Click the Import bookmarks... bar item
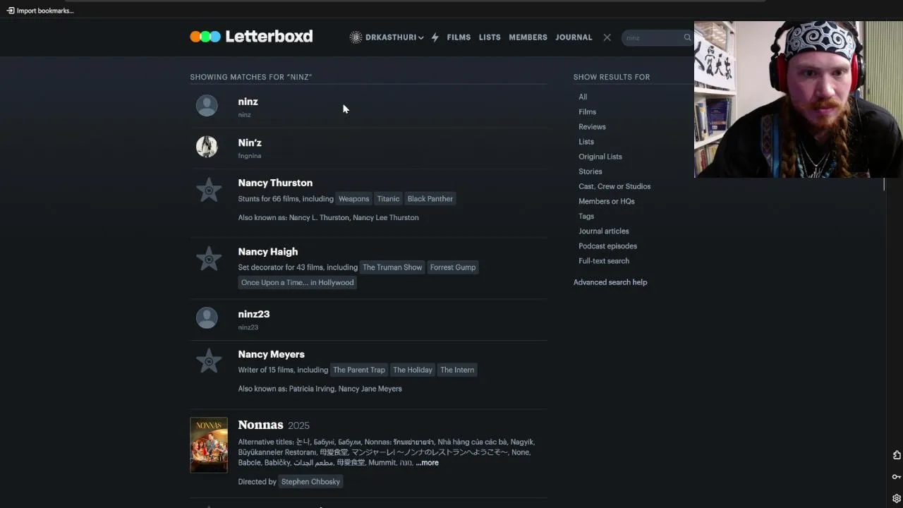The height and width of the screenshot is (508, 903). [40, 11]
